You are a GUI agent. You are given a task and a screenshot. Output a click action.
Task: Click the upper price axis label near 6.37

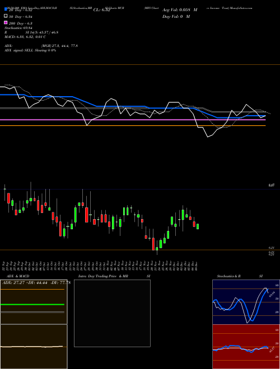pos(272,186)
